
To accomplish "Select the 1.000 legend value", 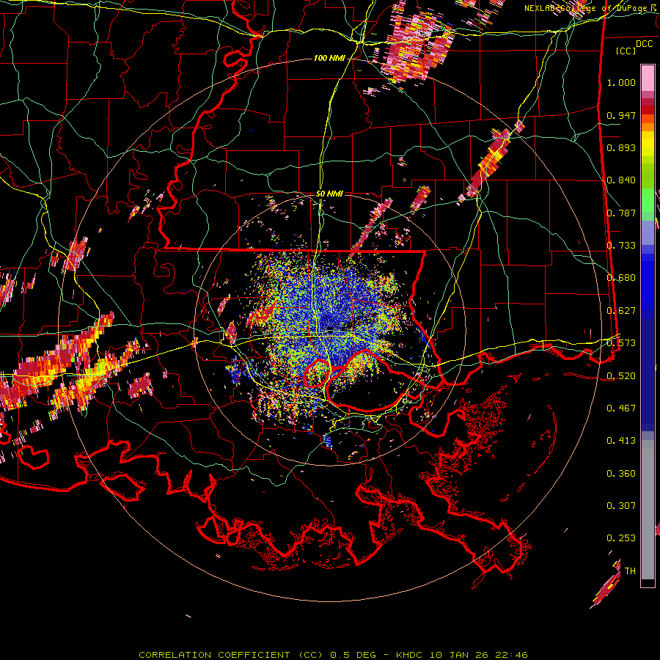I will [x=621, y=82].
